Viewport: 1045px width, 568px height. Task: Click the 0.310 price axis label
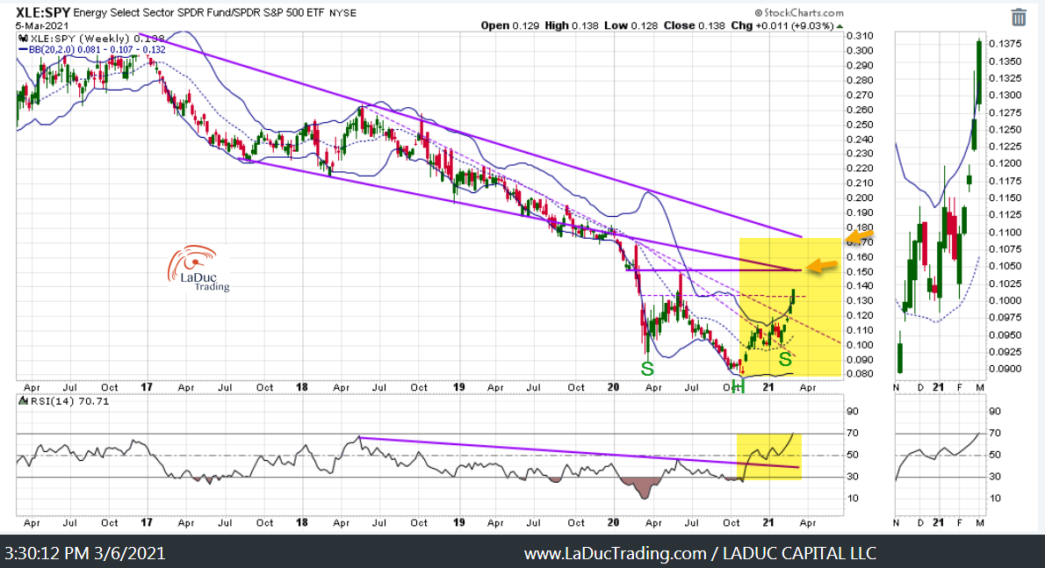(x=860, y=35)
